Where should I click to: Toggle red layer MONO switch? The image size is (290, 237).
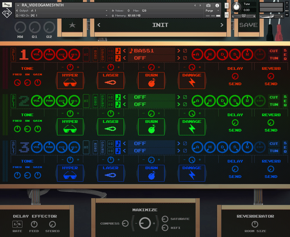tap(95, 54)
